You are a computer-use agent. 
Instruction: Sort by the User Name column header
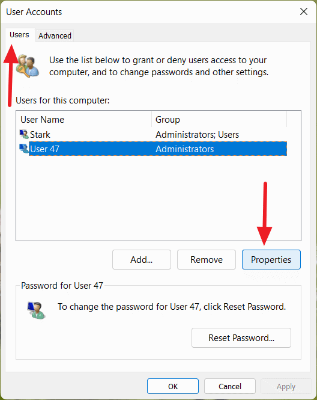click(x=85, y=119)
